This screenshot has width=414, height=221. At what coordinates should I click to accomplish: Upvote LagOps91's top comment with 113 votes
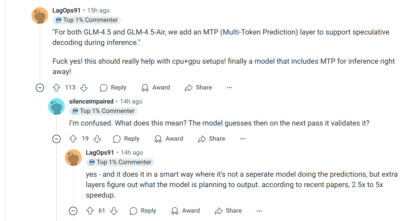point(56,88)
